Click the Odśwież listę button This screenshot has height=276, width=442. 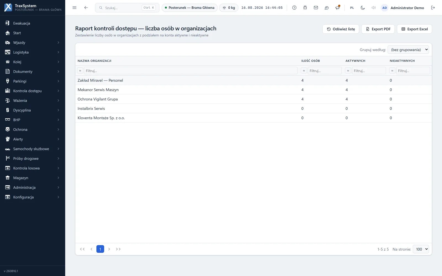point(341,29)
